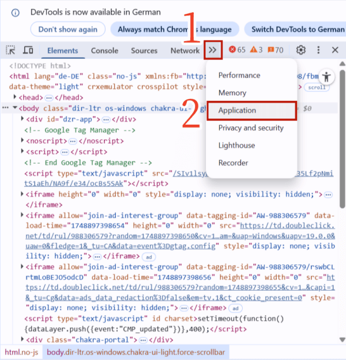Click the ellipsis in head element
Viewport: 346px width, 360px height.
pyautogui.click(x=48, y=98)
